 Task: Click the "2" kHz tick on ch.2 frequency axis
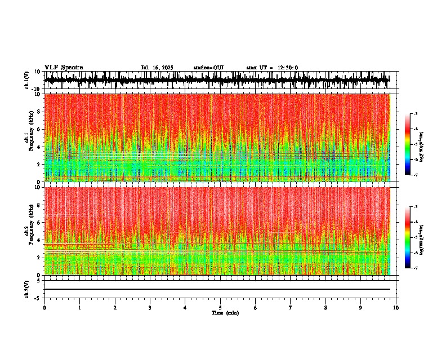point(39,258)
